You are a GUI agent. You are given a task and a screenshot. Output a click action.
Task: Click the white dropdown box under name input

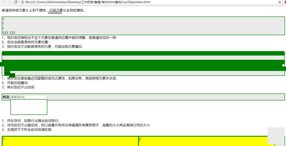tap(29, 107)
